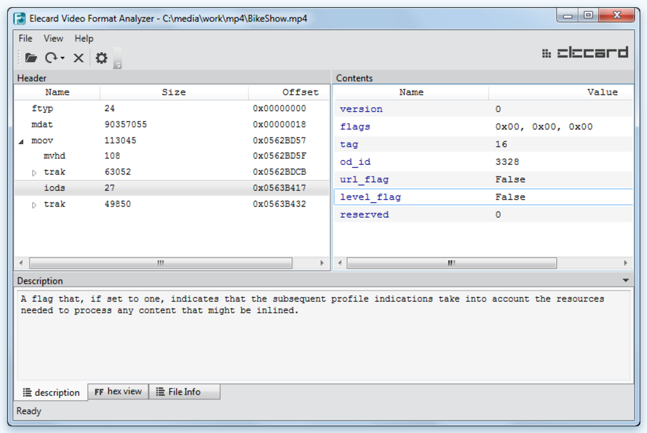Expand the trak node sized 63052

34,173
